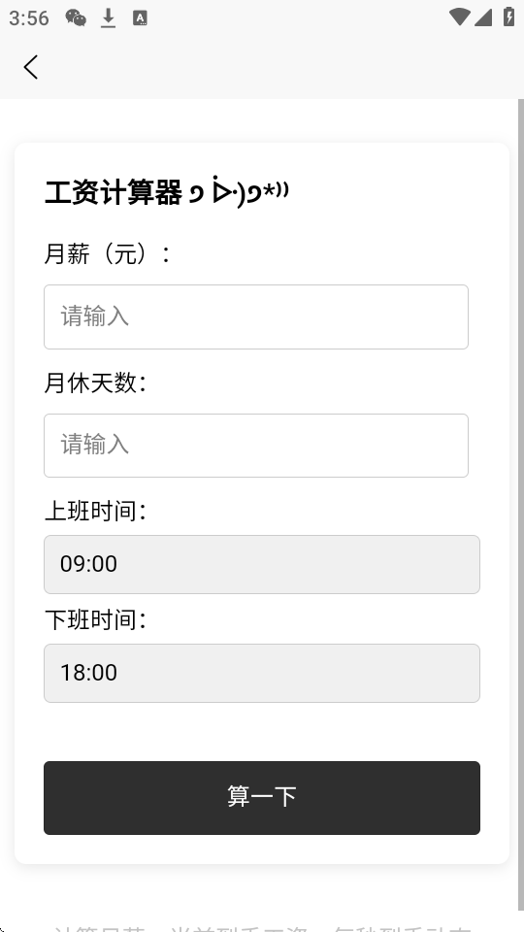Viewport: 524px width, 932px height.
Task: Tap the 月休天数 label
Action: point(95,383)
